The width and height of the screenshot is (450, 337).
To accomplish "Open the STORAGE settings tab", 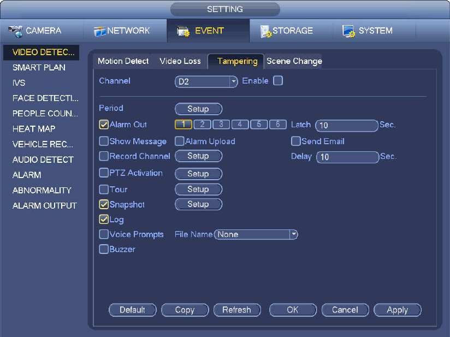I will 291,31.
